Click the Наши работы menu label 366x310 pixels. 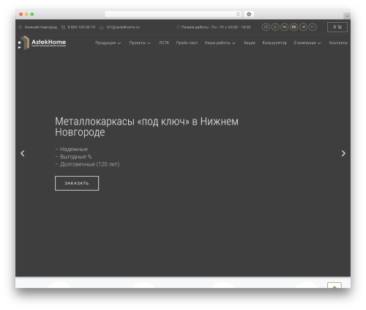coord(217,43)
